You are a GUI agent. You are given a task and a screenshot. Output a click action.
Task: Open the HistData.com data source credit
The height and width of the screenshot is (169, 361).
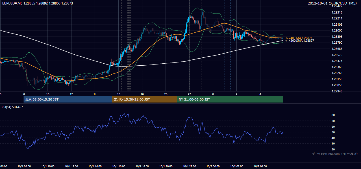tap(335, 154)
